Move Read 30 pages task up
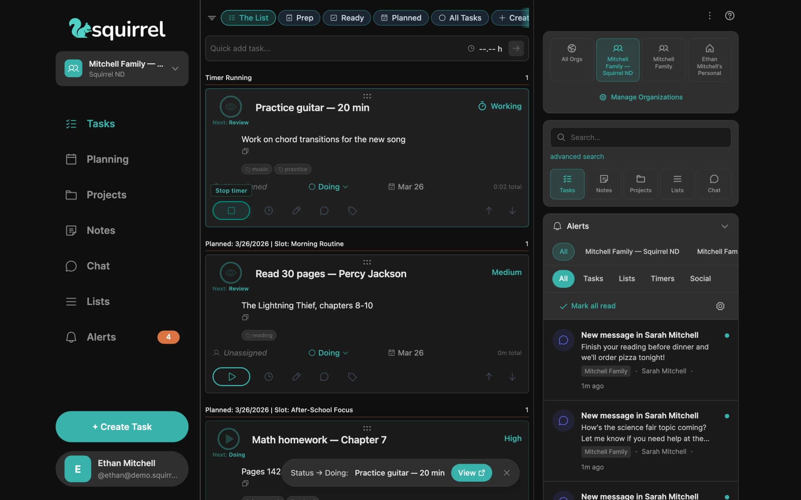 [489, 377]
